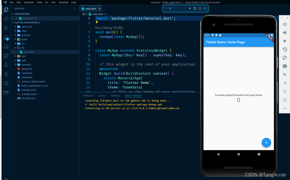Tap Android home button on phone

[x=239, y=154]
